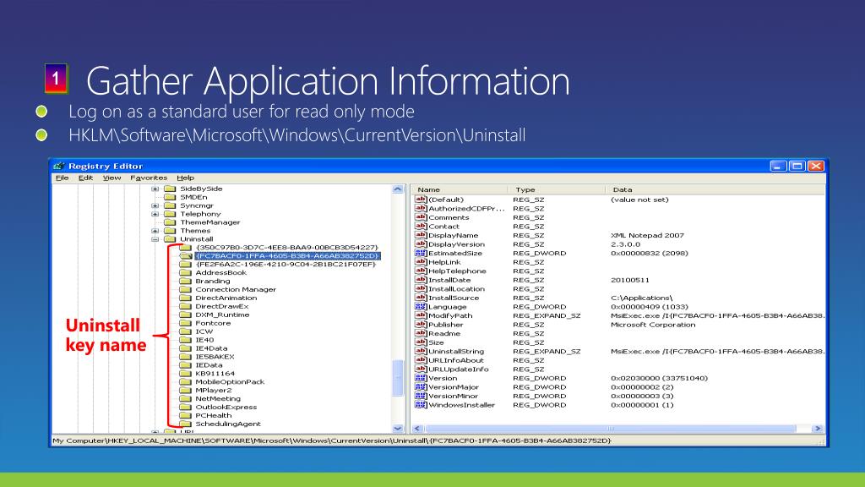Collapse the Uninstall key

click(155, 239)
